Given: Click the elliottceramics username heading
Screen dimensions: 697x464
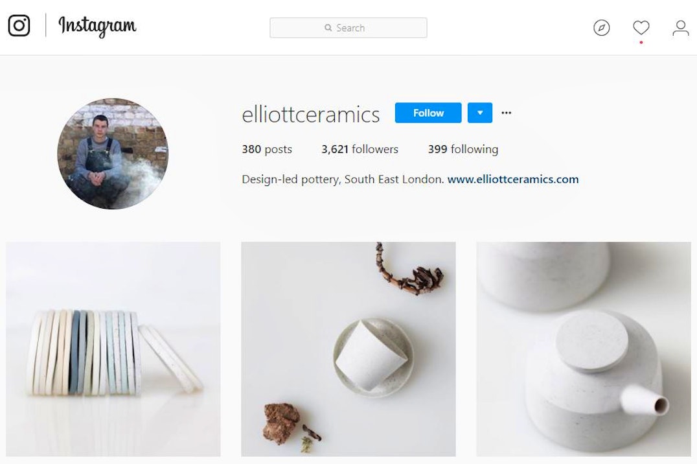Looking at the screenshot, I should [x=311, y=114].
